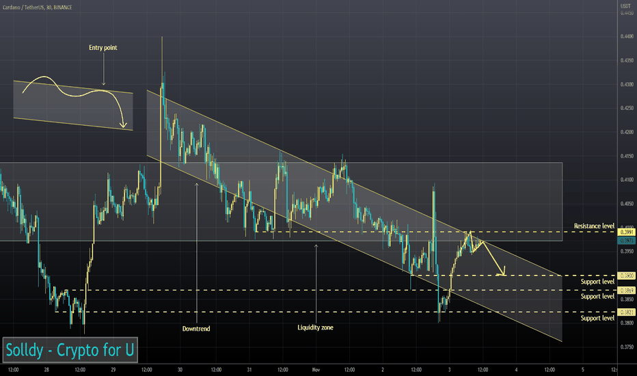The width and height of the screenshot is (637, 376).
Task: Click the 12:00 label between Nov and 2
Action: coord(349,369)
